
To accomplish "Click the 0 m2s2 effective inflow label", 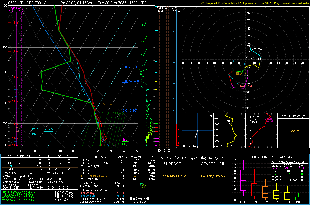I will (x=49, y=129).
